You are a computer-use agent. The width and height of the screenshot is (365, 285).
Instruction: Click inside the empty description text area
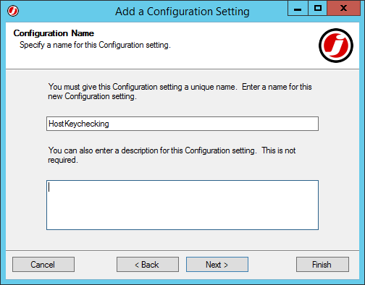[182, 205]
